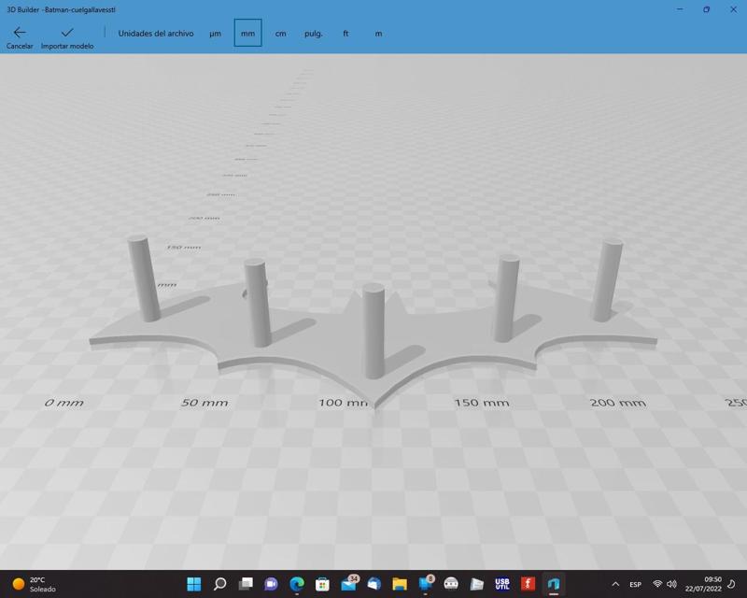Open Teams Chat from taskbar
This screenshot has height=598, width=747.
tap(271, 584)
